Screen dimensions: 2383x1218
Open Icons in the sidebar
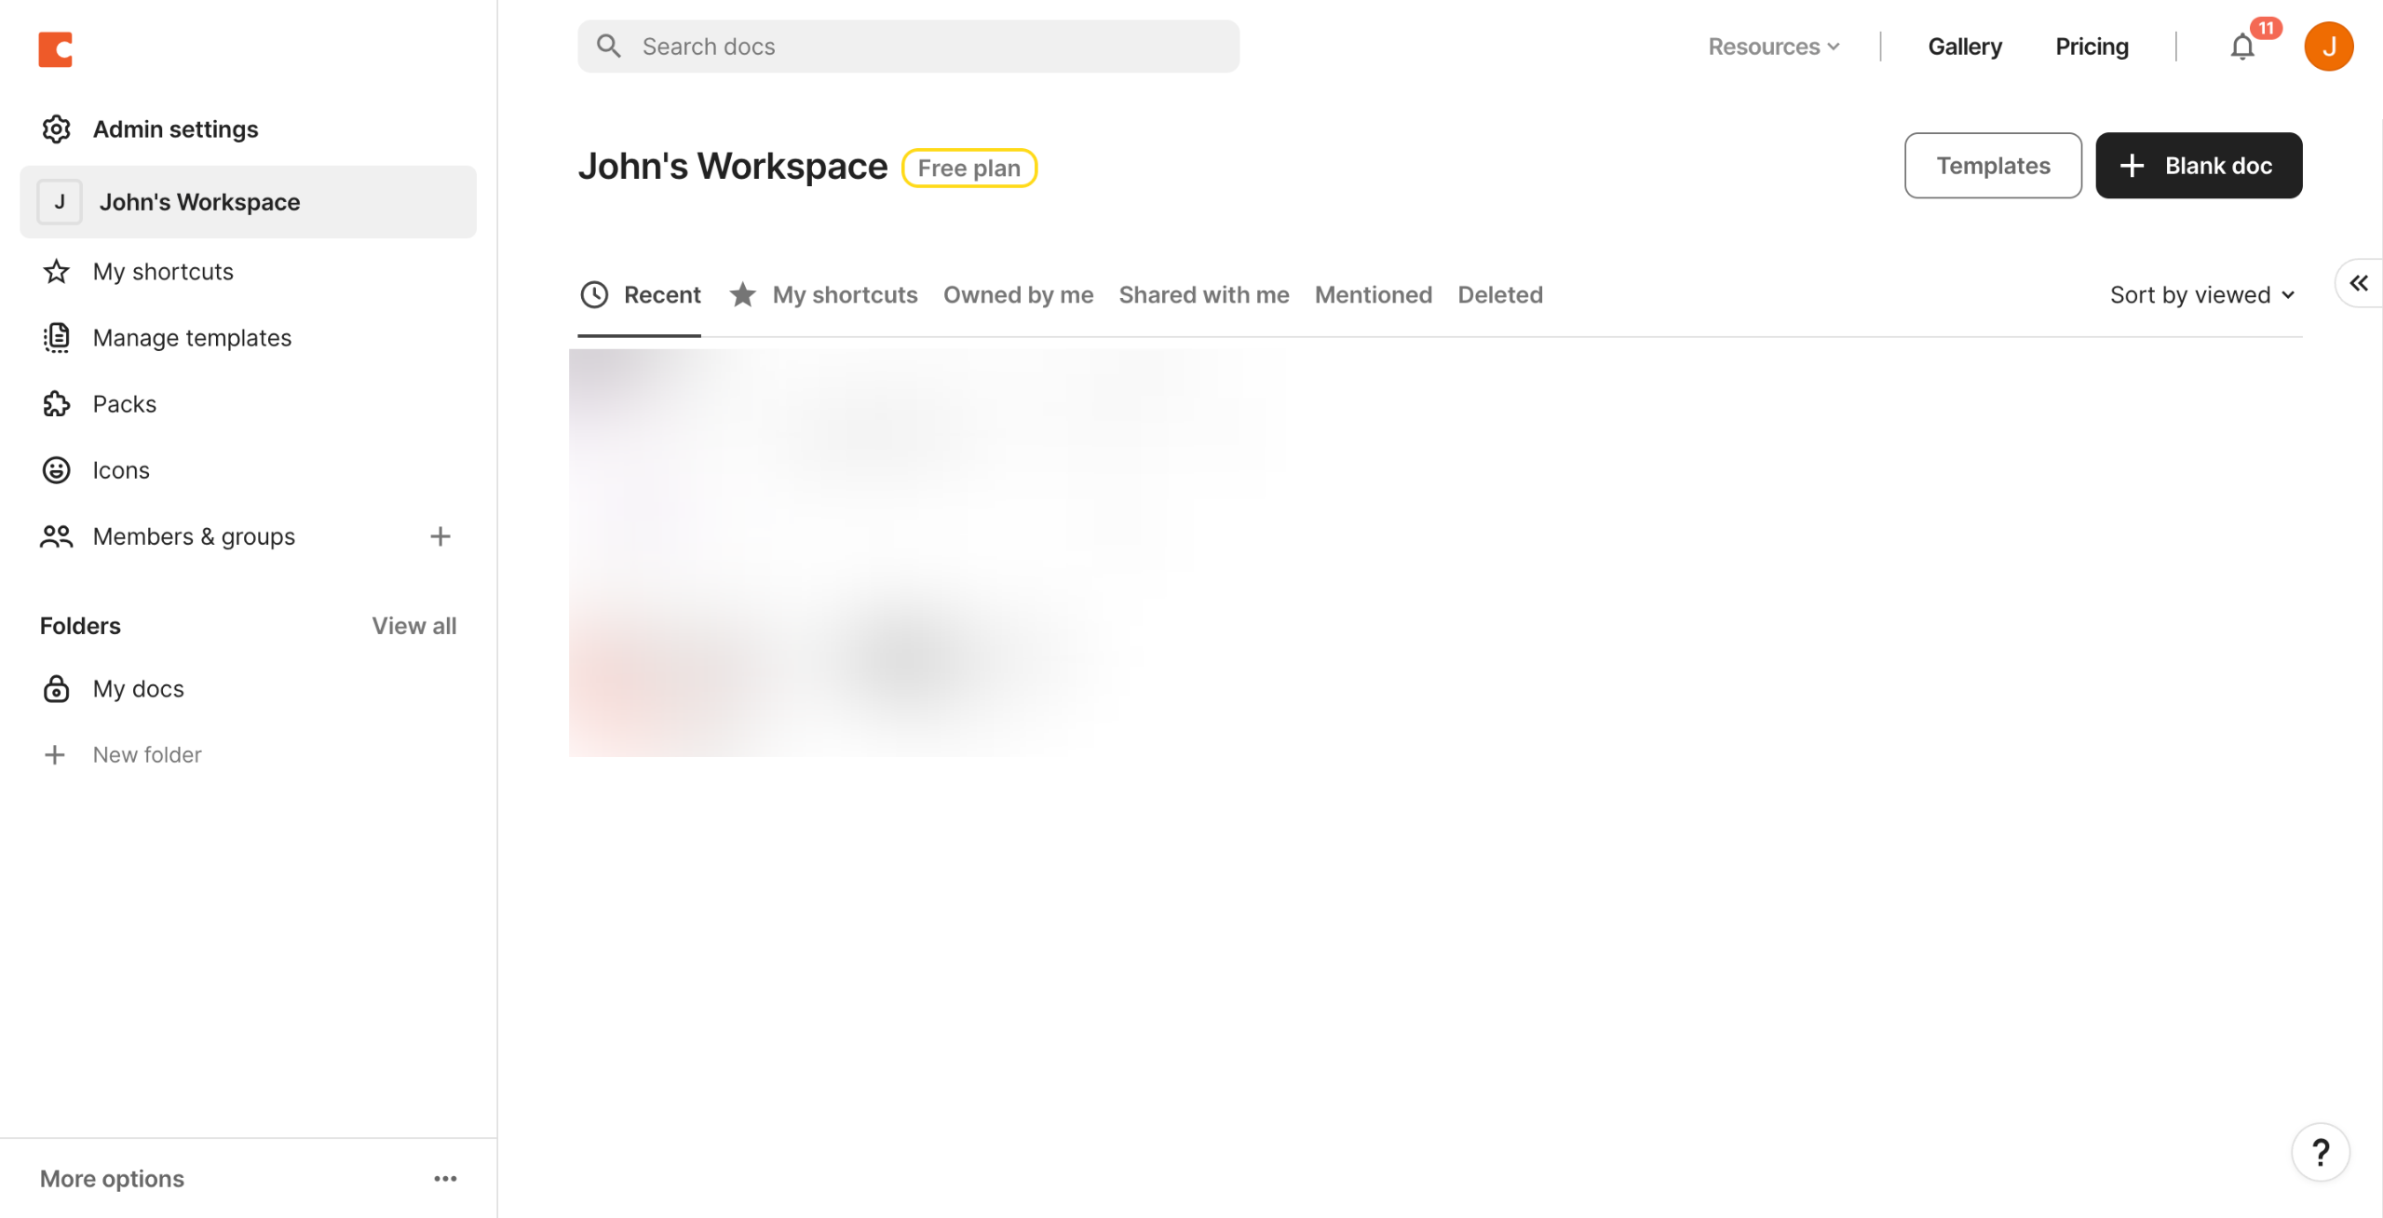(120, 470)
